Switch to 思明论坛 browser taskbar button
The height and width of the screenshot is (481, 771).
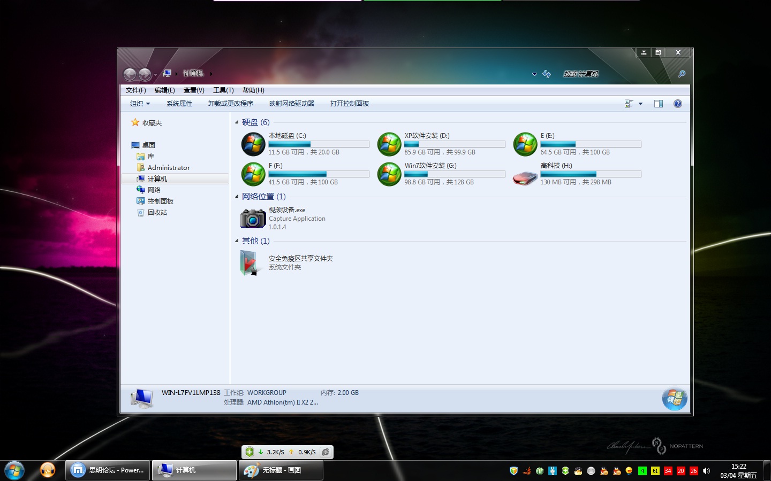coord(108,470)
